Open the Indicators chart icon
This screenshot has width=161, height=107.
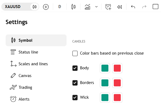coord(87,7)
